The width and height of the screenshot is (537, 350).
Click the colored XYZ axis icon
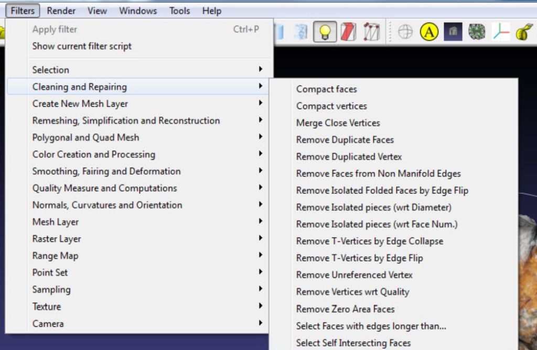tap(501, 32)
